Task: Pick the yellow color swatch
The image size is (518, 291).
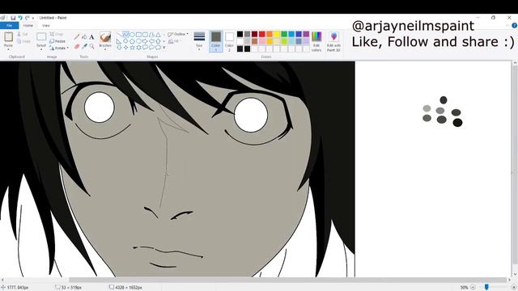Action: pyautogui.click(x=277, y=34)
